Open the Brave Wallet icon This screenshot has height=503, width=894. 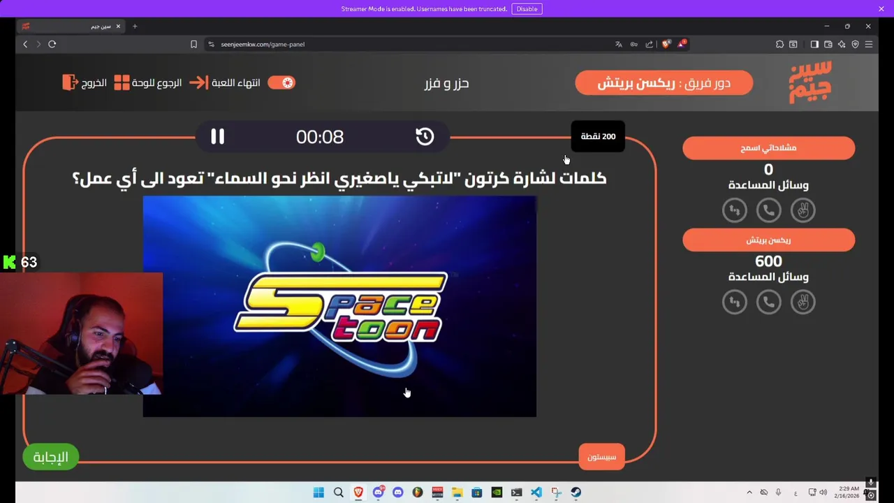828,44
